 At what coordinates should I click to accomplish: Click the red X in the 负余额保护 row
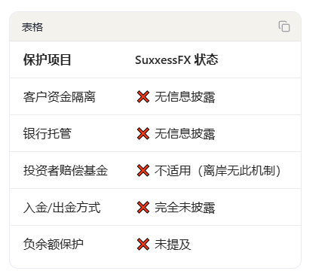(x=143, y=245)
